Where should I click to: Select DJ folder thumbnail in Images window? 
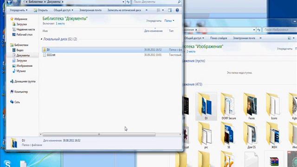[x=206, y=106]
